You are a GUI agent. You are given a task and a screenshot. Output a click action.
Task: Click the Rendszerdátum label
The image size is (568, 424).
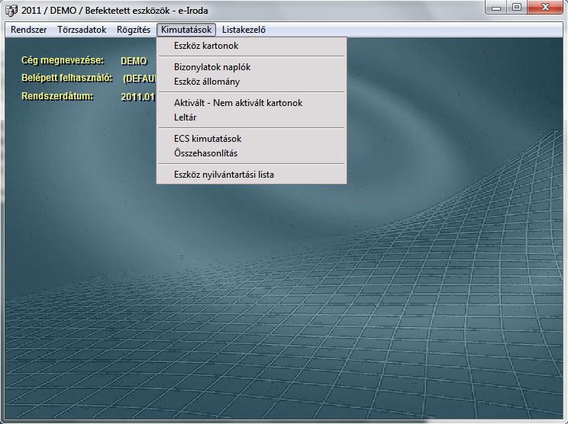tap(57, 96)
